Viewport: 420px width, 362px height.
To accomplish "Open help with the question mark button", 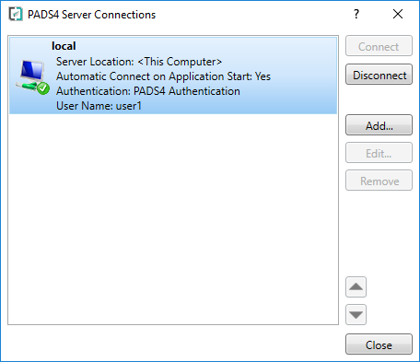I will tap(356, 14).
